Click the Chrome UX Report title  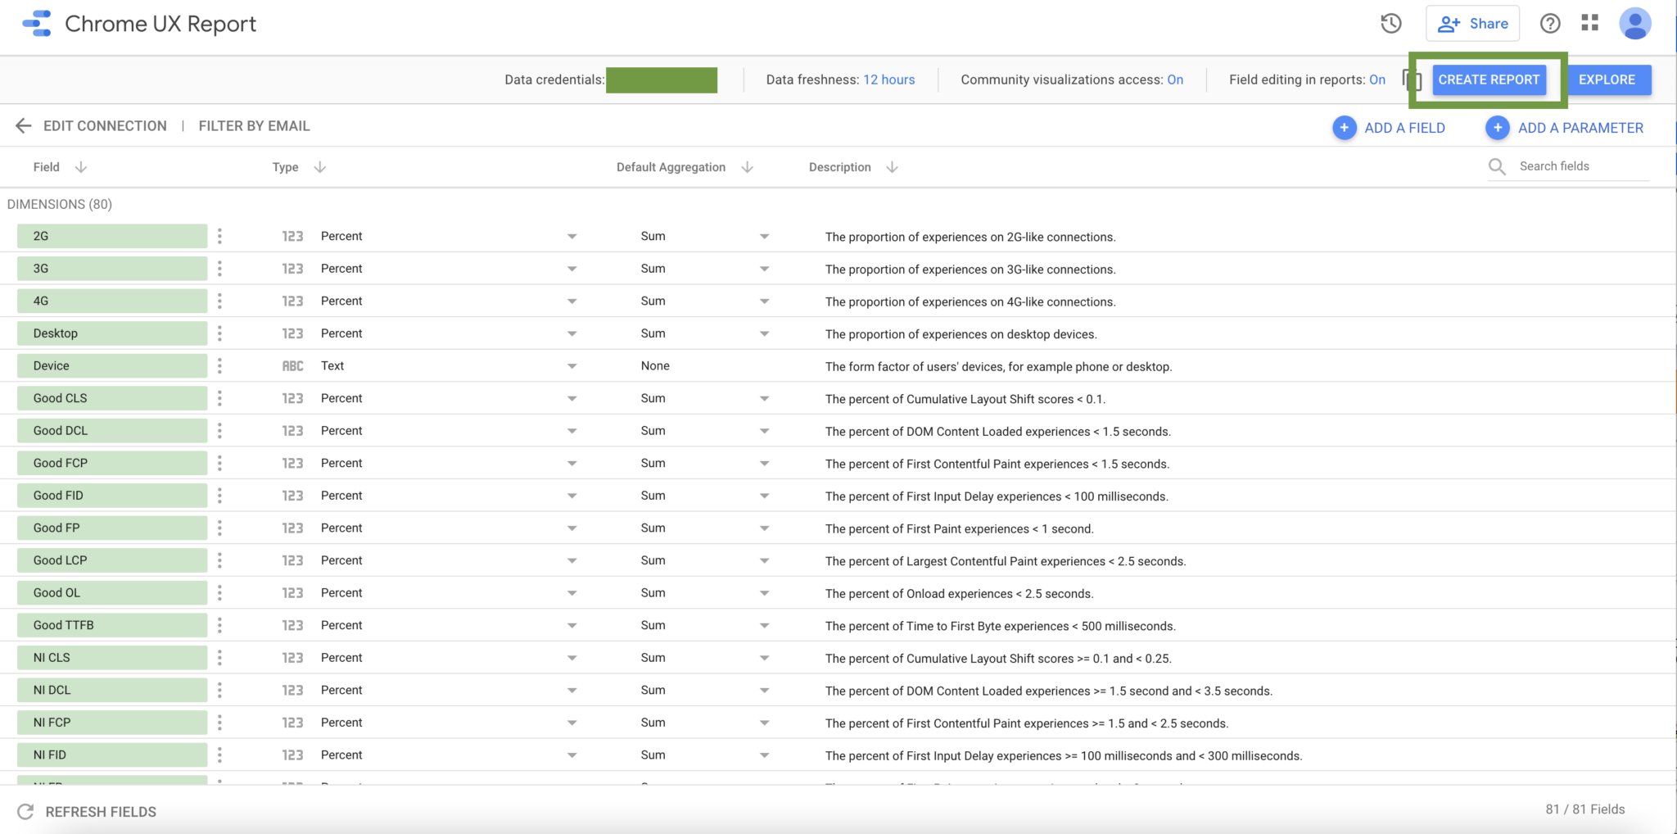pos(160,24)
